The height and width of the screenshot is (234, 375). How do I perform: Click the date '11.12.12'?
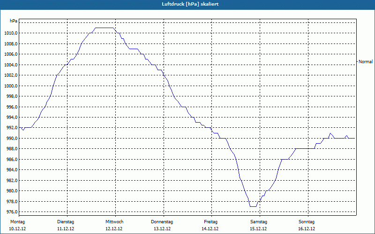pyautogui.click(x=66, y=229)
